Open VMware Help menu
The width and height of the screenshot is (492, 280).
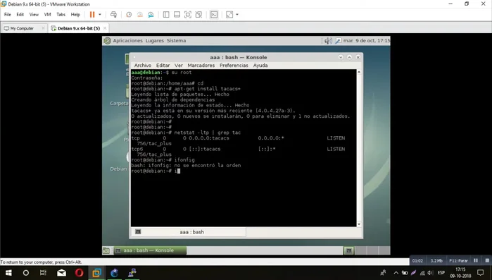pos(75,14)
